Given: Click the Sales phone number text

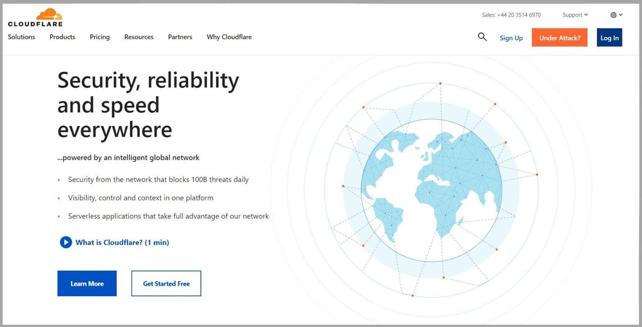Looking at the screenshot, I should click(x=511, y=15).
